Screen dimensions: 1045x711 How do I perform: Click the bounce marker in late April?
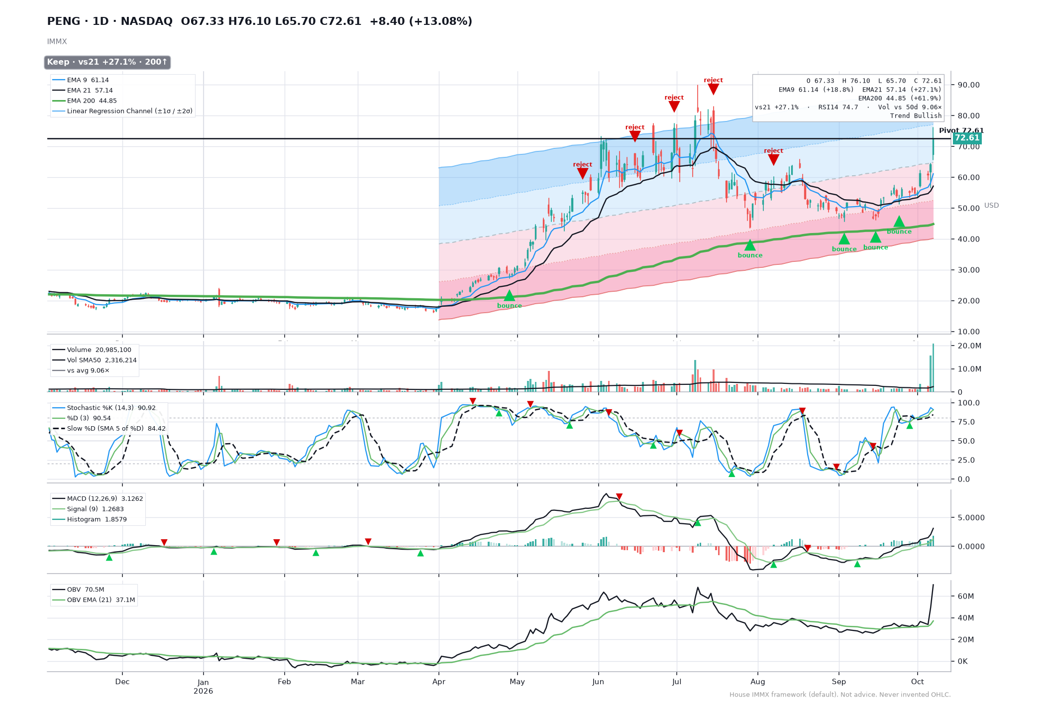click(509, 296)
